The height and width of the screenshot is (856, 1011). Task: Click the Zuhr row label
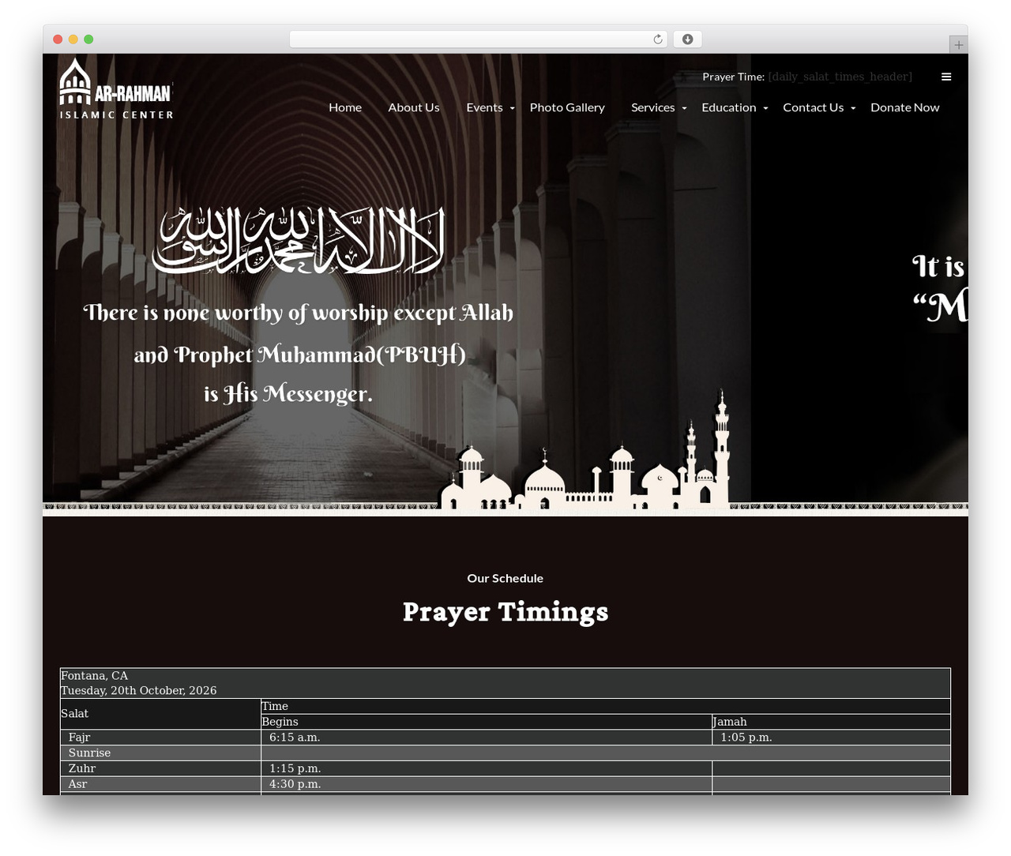coord(82,768)
